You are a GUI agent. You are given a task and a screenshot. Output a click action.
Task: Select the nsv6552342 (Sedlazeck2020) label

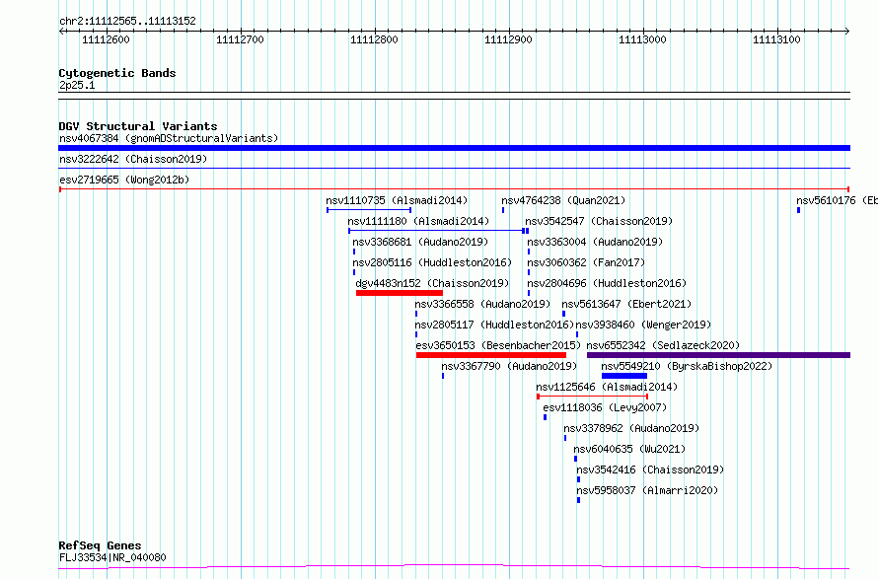tap(663, 345)
